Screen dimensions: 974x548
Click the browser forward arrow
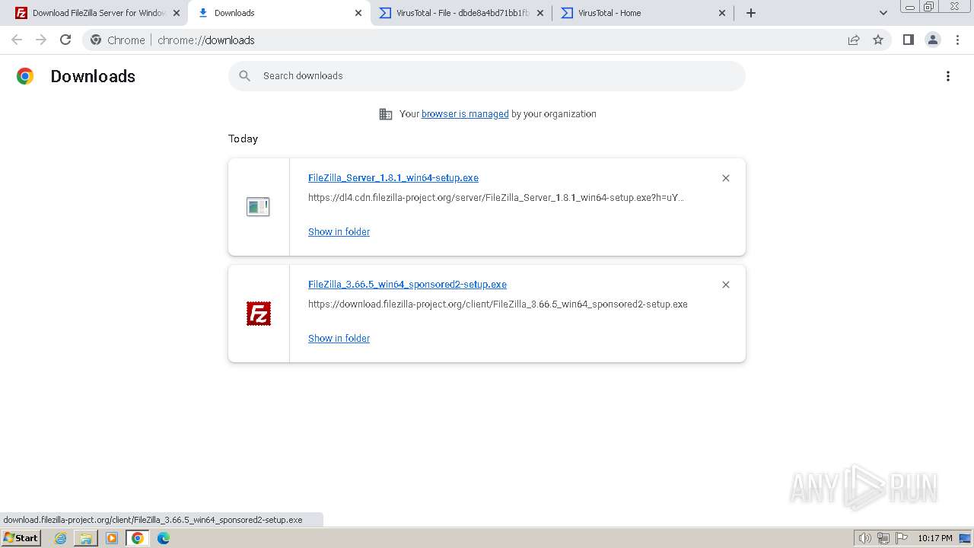click(41, 40)
